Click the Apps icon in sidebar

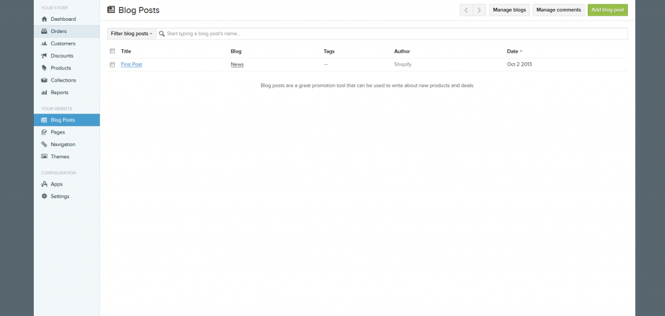coord(44,184)
